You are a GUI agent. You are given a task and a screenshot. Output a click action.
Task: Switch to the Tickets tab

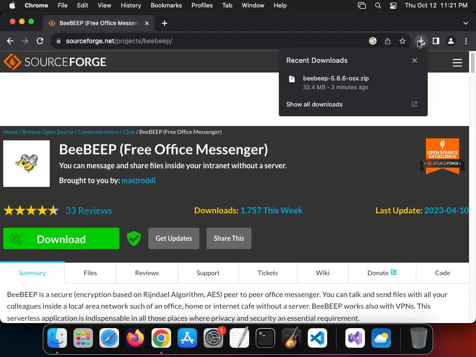tap(268, 273)
